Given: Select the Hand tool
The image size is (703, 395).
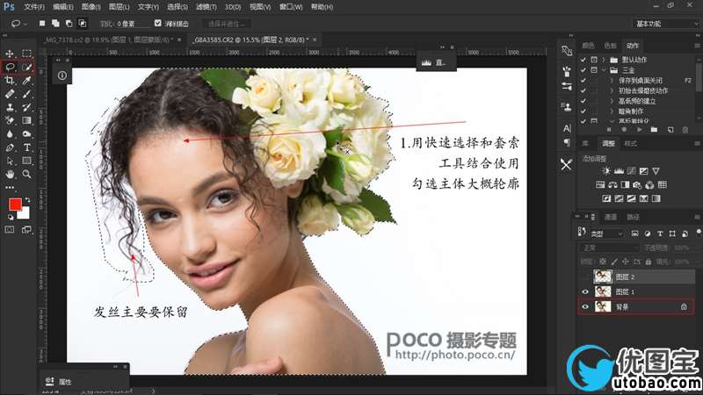Looking at the screenshot, I should point(10,174).
